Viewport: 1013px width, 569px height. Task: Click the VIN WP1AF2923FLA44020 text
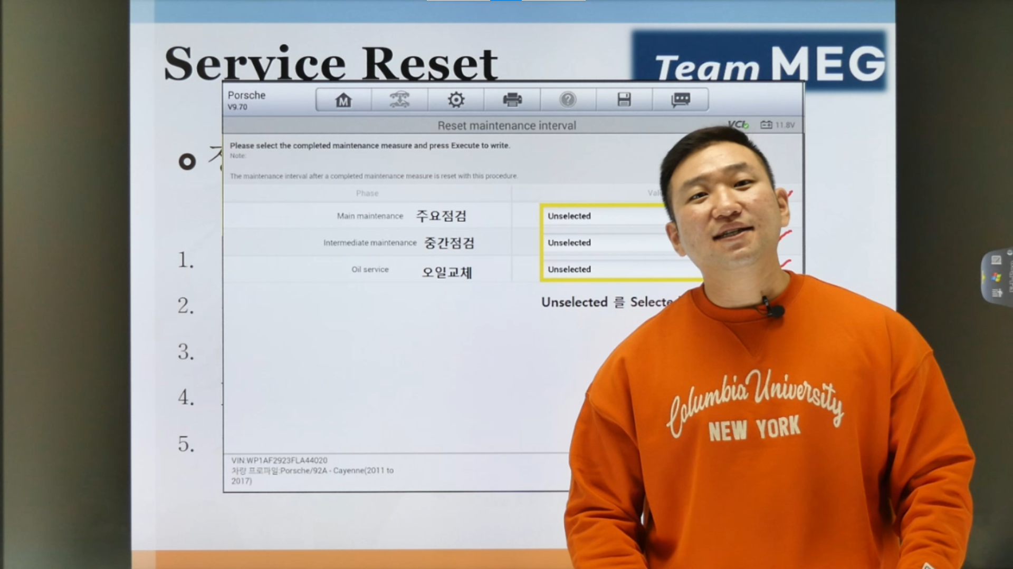[279, 460]
